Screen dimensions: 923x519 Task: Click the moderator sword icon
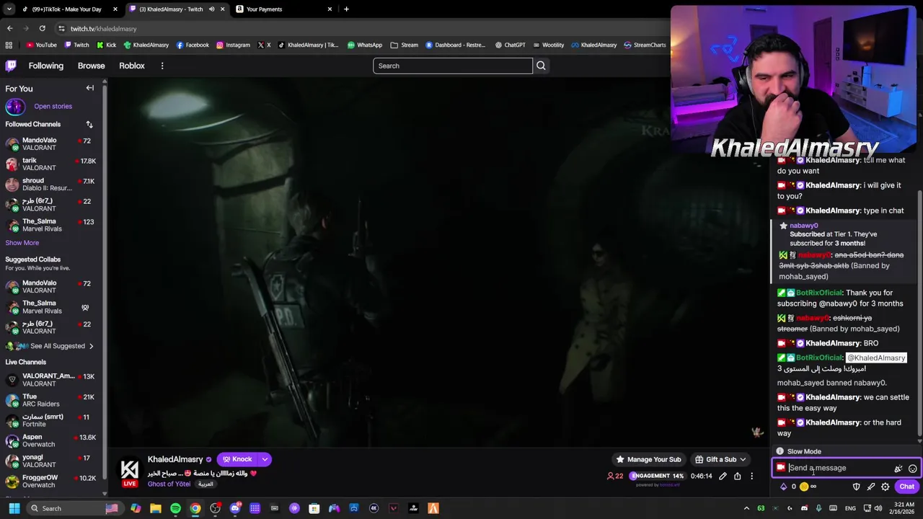[870, 487]
